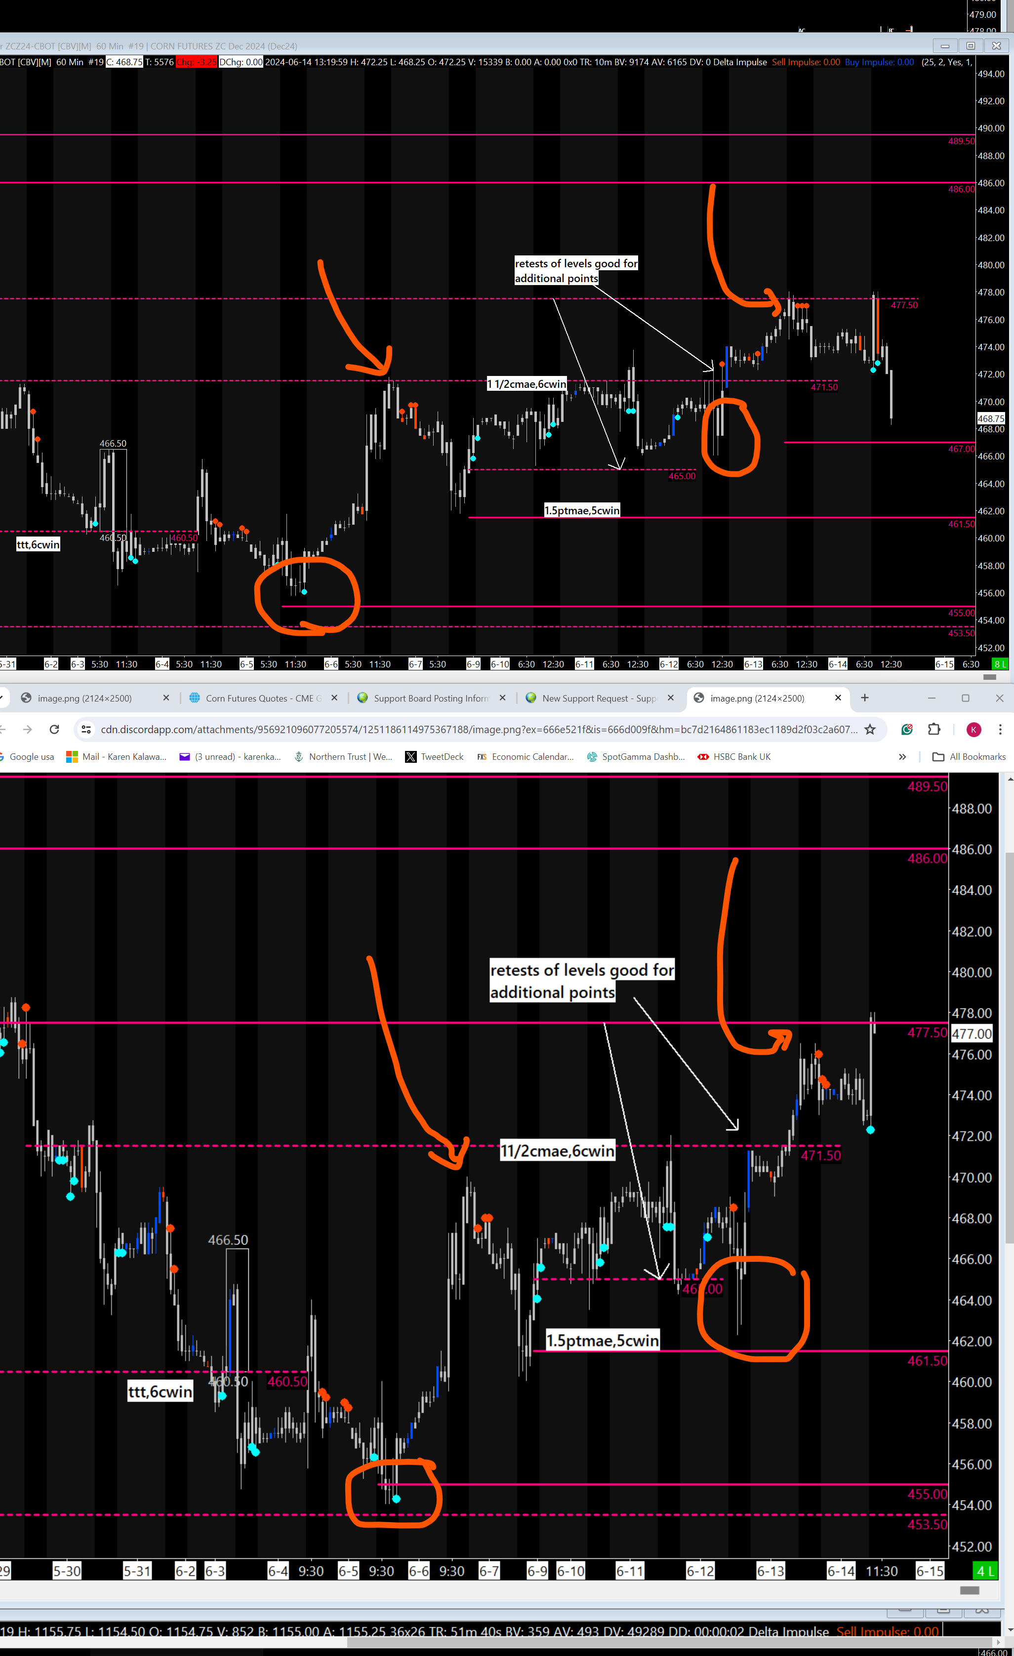Click the green Grammarly extension icon

(907, 729)
